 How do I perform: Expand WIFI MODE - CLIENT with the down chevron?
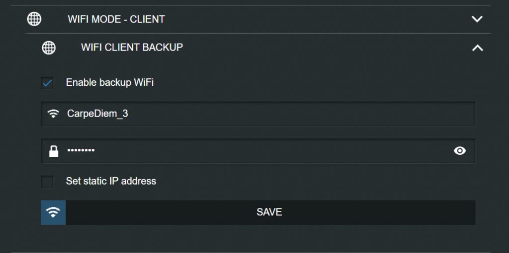pyautogui.click(x=477, y=19)
